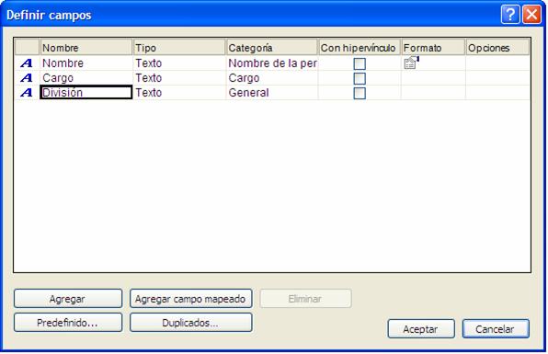Screen dimensions: 548x354
Task: Click the Agregar button
Action: click(68, 299)
